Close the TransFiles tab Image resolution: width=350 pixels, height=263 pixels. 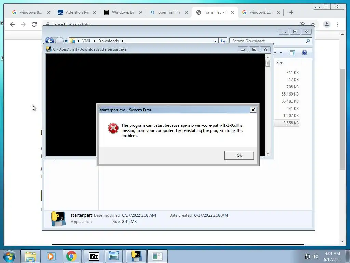(232, 12)
